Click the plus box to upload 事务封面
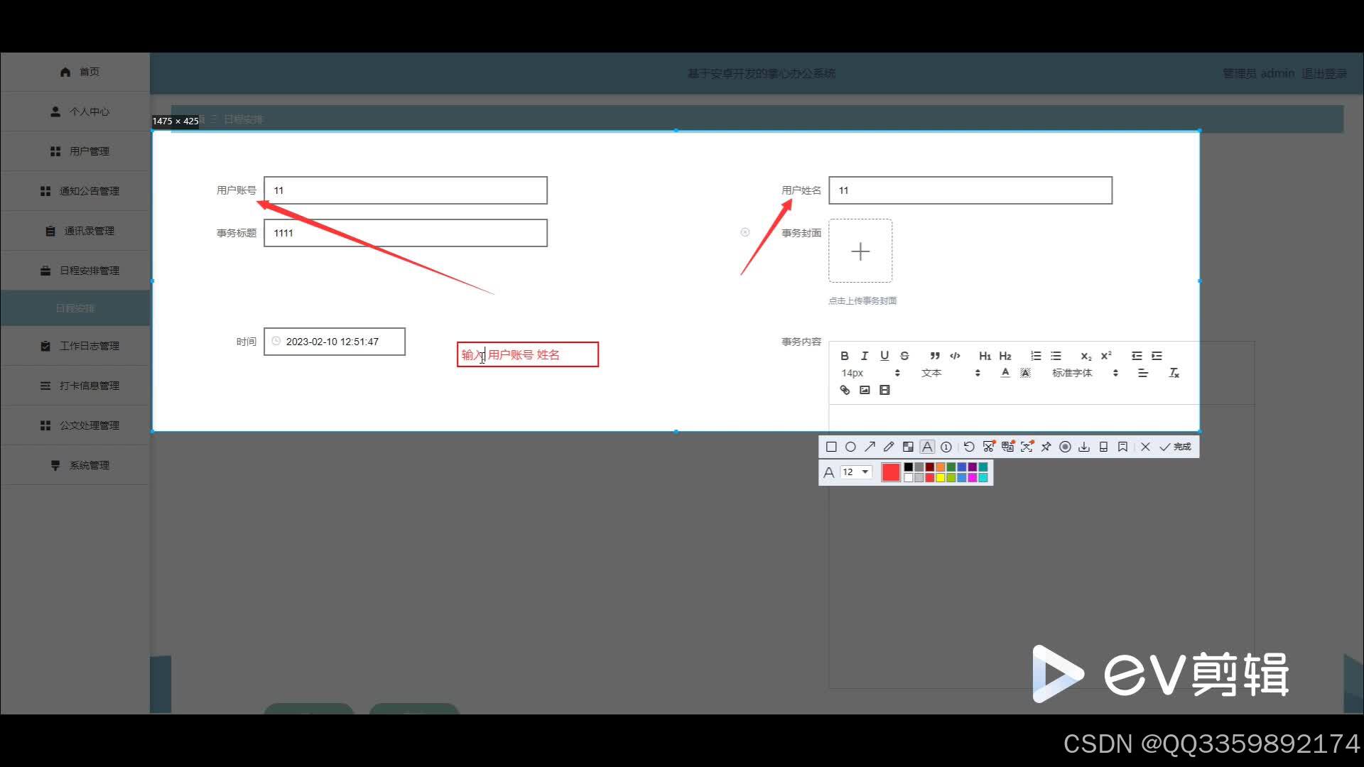 (x=860, y=251)
